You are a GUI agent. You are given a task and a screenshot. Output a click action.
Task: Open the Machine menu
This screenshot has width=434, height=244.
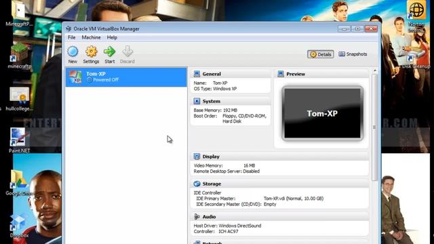click(x=91, y=37)
